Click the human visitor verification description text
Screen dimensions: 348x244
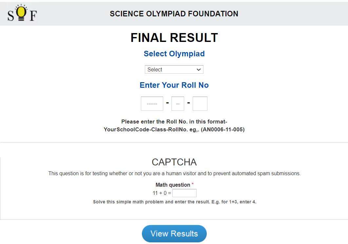(x=174, y=173)
